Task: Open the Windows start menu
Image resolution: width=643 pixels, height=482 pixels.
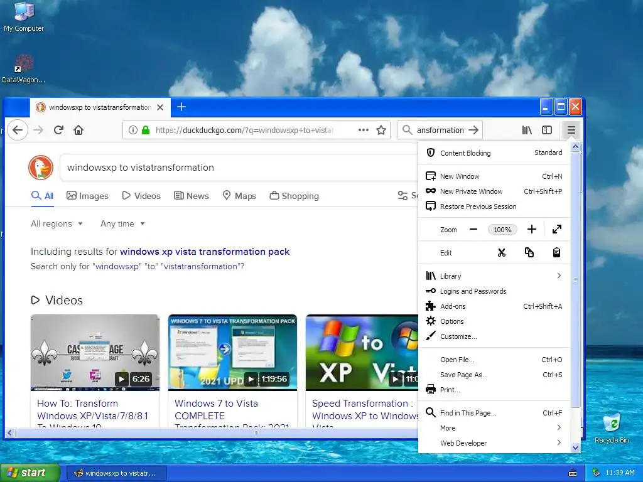Action: (30, 473)
